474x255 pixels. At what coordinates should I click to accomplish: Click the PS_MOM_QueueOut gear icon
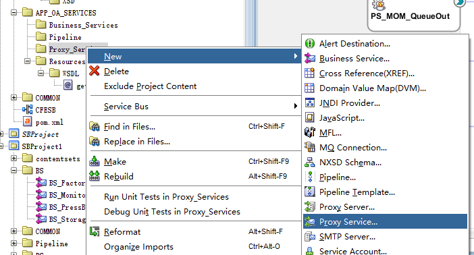tap(379, 5)
